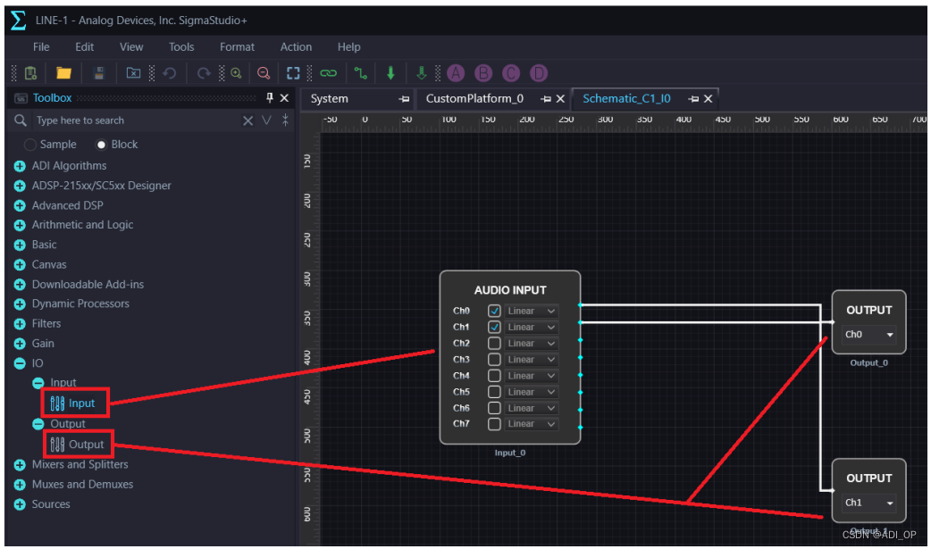Uncheck the Ch0 checkbox in Audio Input
Screen dimensions: 931x549
(x=494, y=311)
